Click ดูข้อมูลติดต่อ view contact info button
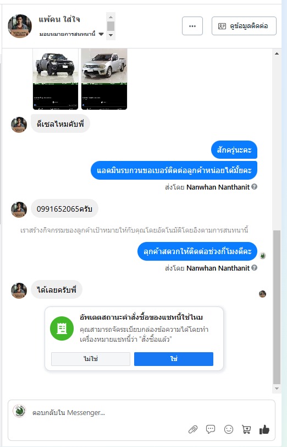 click(x=244, y=26)
